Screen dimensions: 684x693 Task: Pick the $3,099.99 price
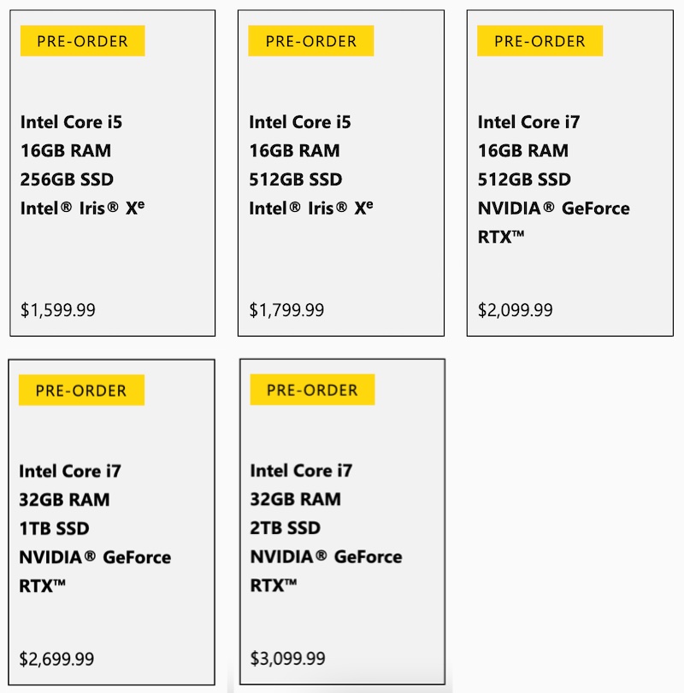(288, 658)
